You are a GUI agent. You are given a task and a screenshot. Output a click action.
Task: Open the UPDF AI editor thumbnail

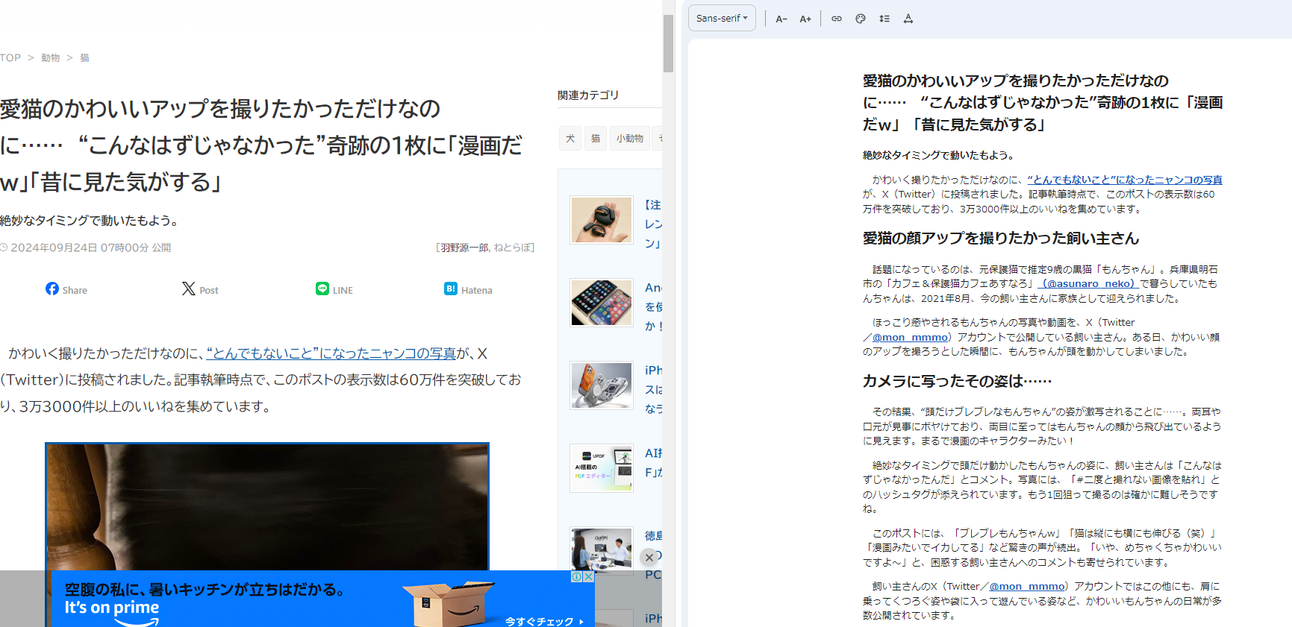(x=602, y=468)
